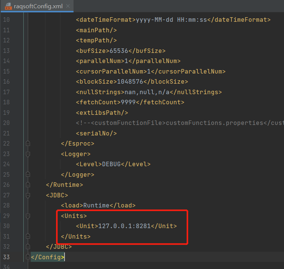Viewport: 284px width, 269px height.
Task: Click line number 24 in the gutter
Action: [x=6, y=164]
